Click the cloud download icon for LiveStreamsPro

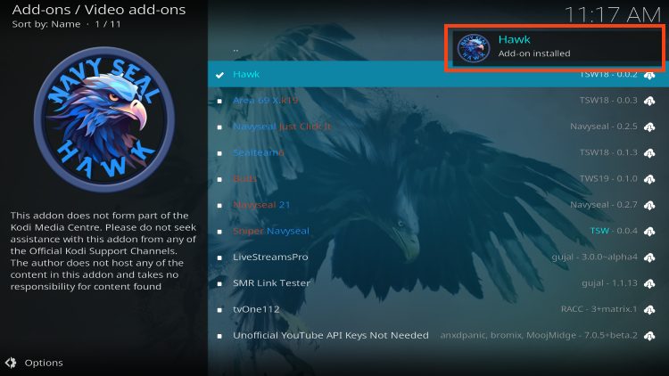coord(649,257)
